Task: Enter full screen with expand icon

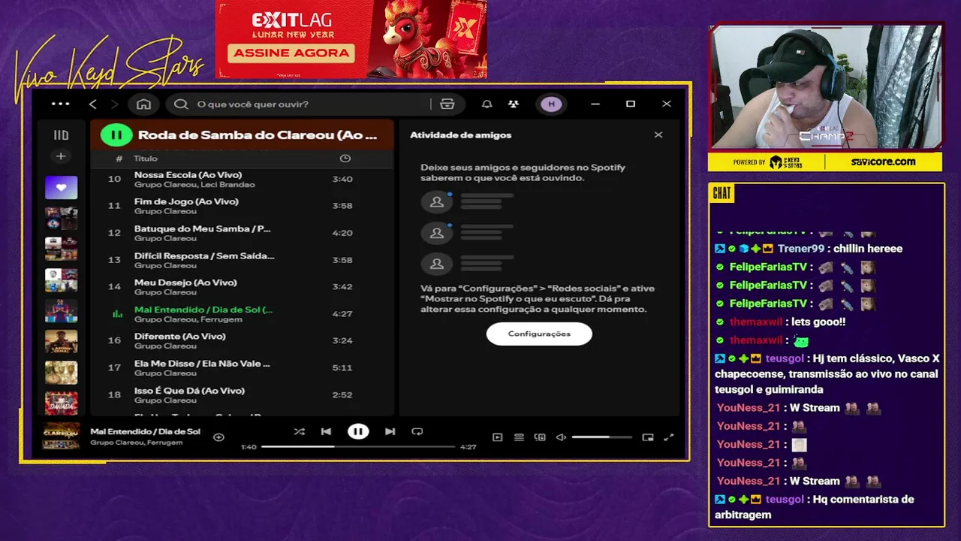Action: coord(669,437)
